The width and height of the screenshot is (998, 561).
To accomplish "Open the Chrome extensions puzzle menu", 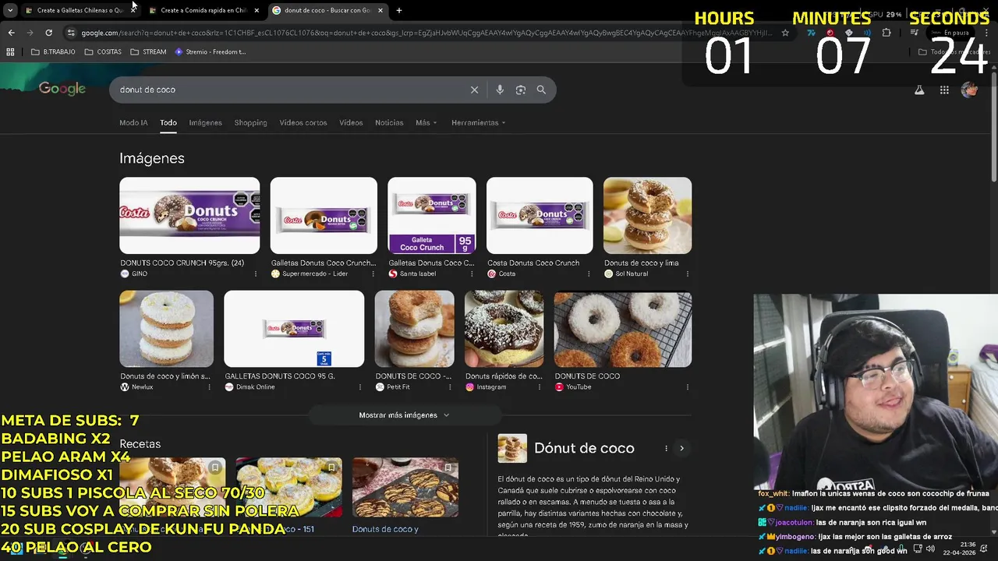I will (x=887, y=33).
